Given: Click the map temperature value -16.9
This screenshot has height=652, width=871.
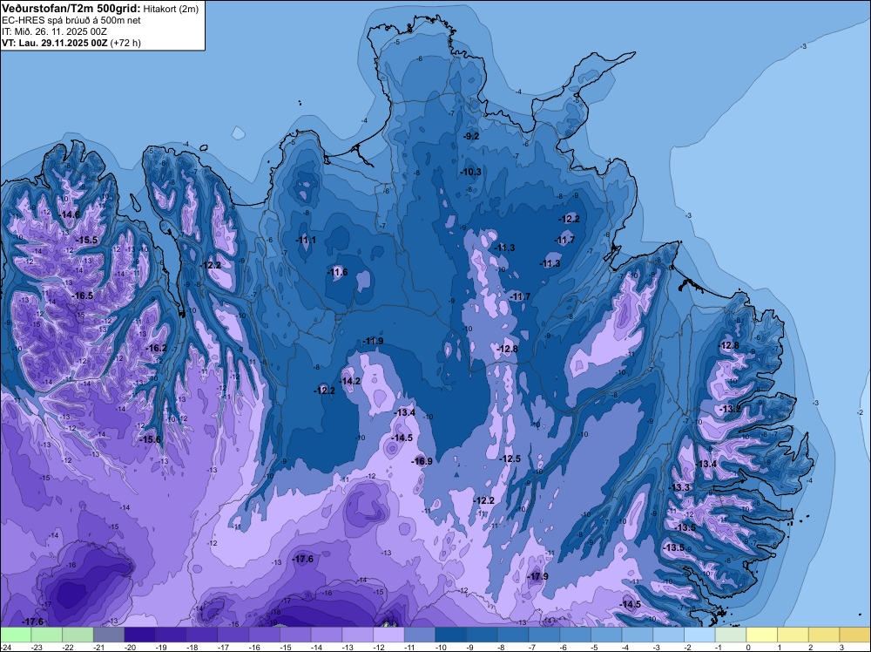Looking at the screenshot, I should pyautogui.click(x=422, y=461).
